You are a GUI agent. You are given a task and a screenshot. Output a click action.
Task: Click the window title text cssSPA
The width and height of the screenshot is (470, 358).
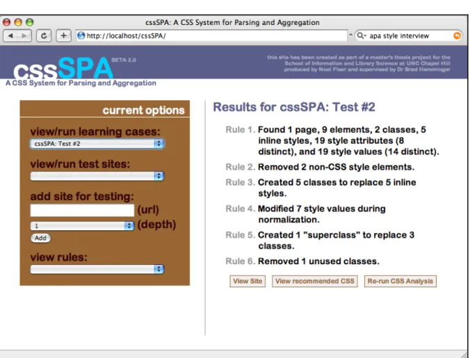tap(232, 22)
